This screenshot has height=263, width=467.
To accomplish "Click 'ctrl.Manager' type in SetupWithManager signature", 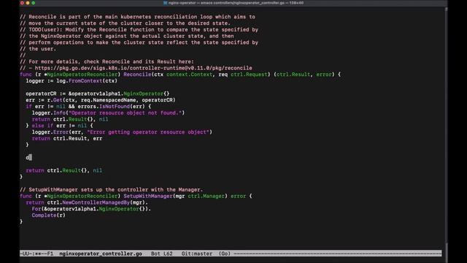I will click(x=206, y=197).
